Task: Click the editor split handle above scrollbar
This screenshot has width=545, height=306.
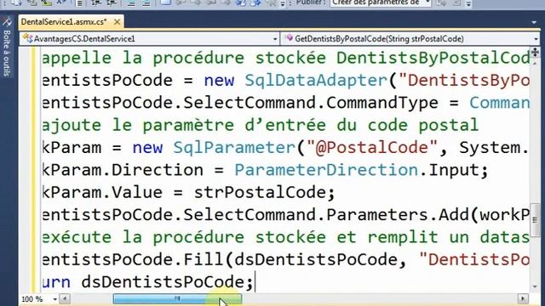Action: click(535, 53)
